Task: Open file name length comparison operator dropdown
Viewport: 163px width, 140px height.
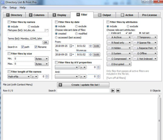Action: (34, 77)
